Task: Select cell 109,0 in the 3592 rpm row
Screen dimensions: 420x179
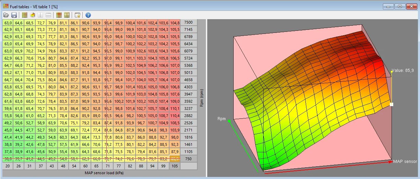Action: (x=175, y=101)
